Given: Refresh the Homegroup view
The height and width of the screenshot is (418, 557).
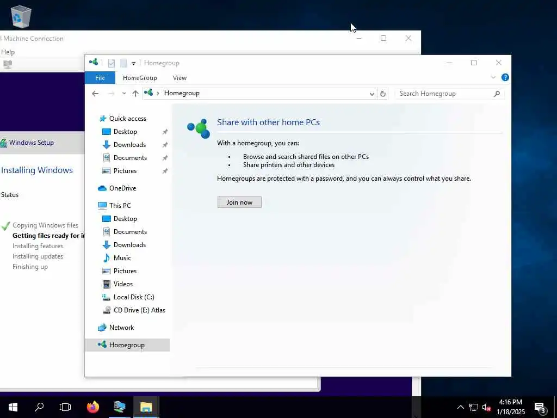Looking at the screenshot, I should pos(382,94).
